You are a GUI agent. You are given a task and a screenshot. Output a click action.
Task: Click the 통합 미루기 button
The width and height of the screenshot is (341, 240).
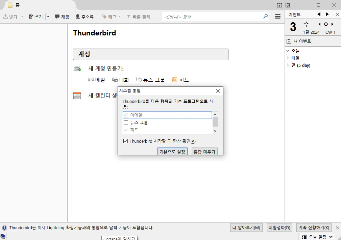(204, 152)
